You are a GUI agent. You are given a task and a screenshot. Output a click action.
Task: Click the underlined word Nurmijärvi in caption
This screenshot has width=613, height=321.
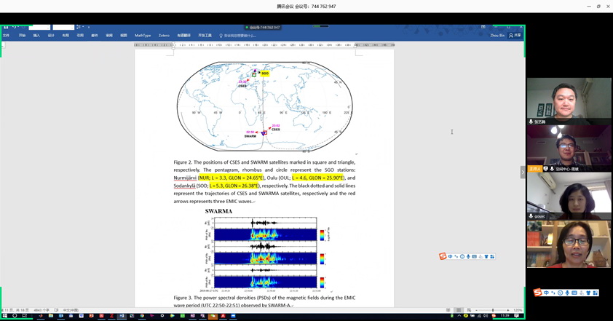[185, 178]
